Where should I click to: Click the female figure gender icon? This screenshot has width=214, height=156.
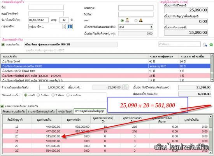point(141,21)
